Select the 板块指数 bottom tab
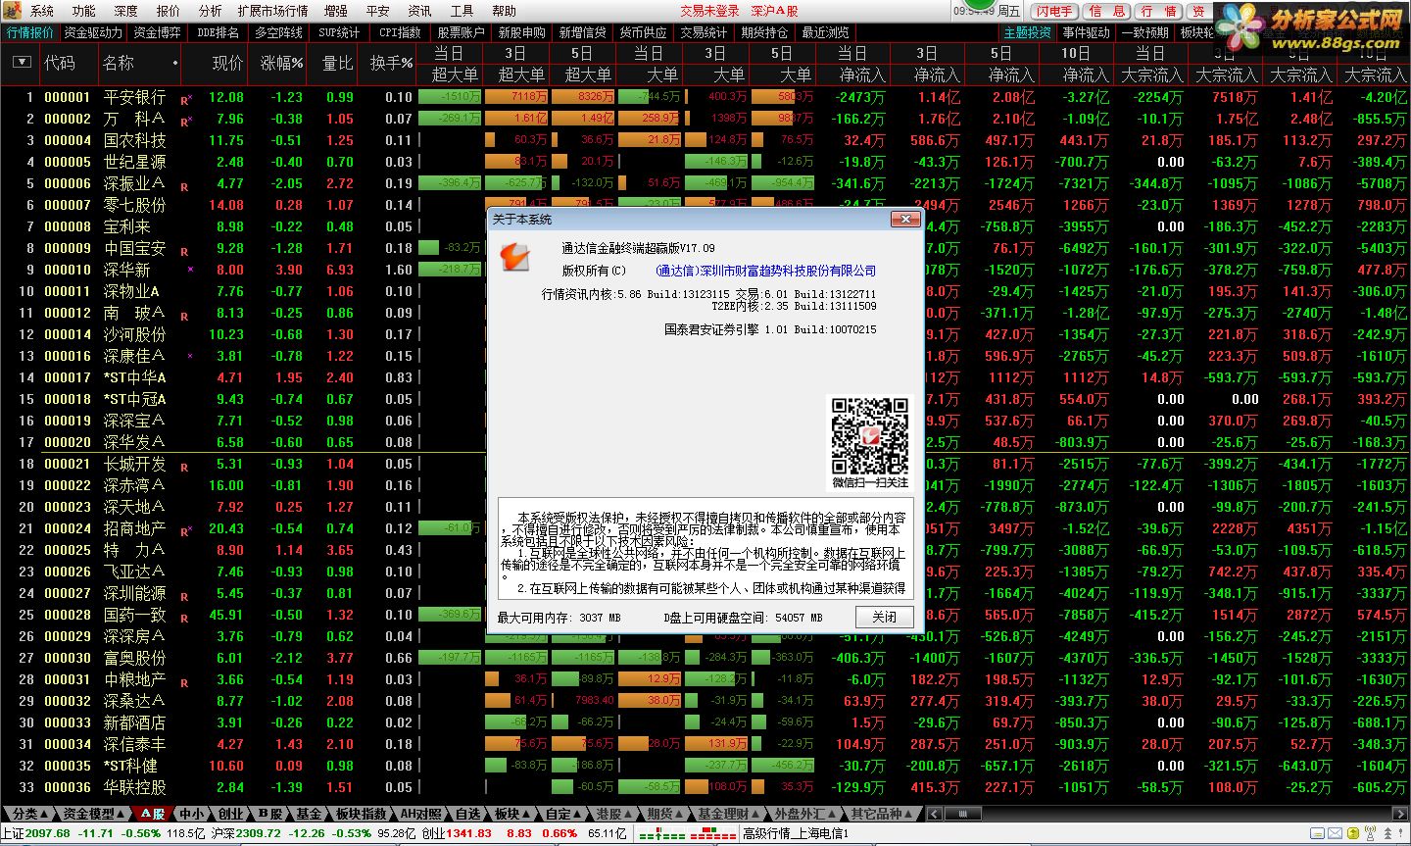The height and width of the screenshot is (846, 1411). [361, 814]
